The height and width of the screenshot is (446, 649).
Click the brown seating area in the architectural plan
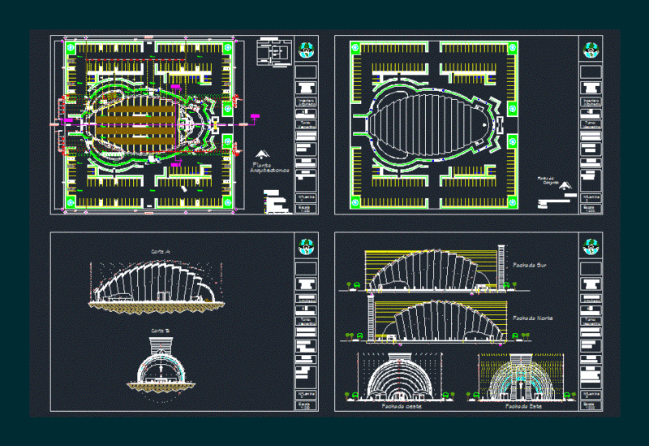(136, 125)
